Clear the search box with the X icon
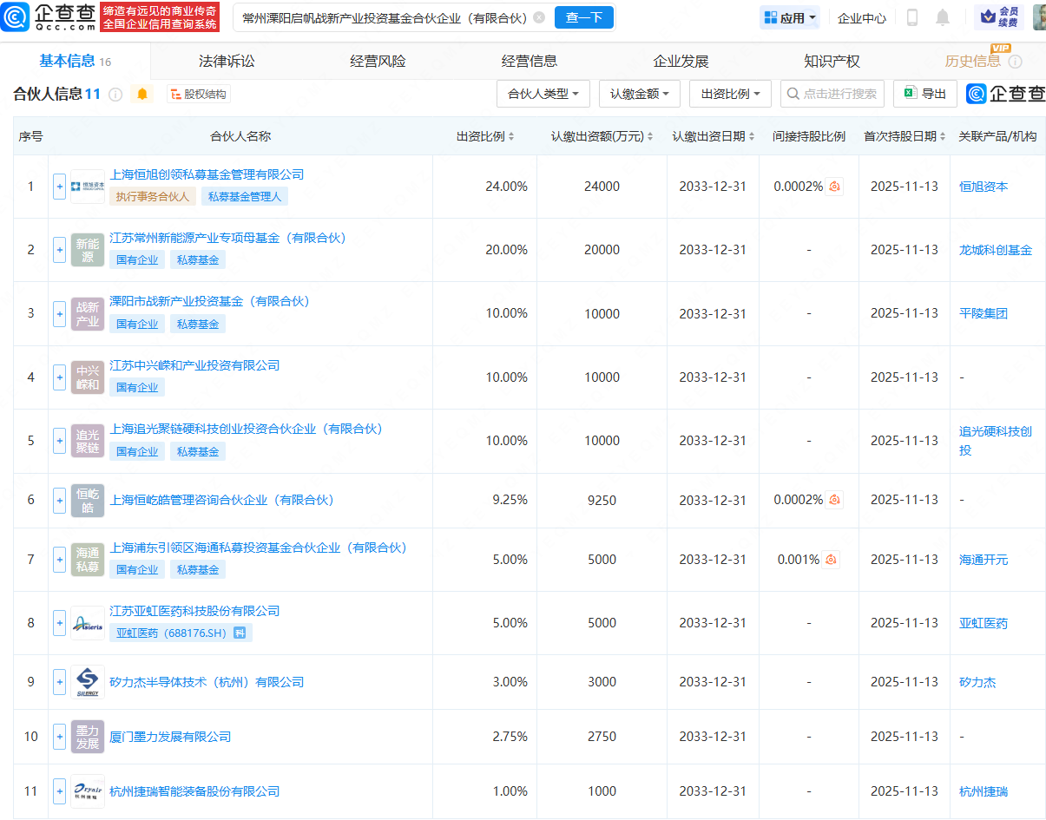The height and width of the screenshot is (820, 1046). [539, 17]
